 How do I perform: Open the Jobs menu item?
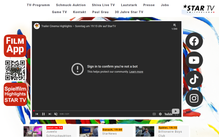tap(165, 5)
